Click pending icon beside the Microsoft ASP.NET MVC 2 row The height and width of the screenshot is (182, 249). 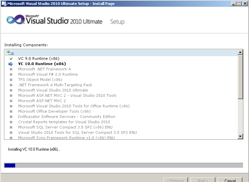[x=11, y=101]
